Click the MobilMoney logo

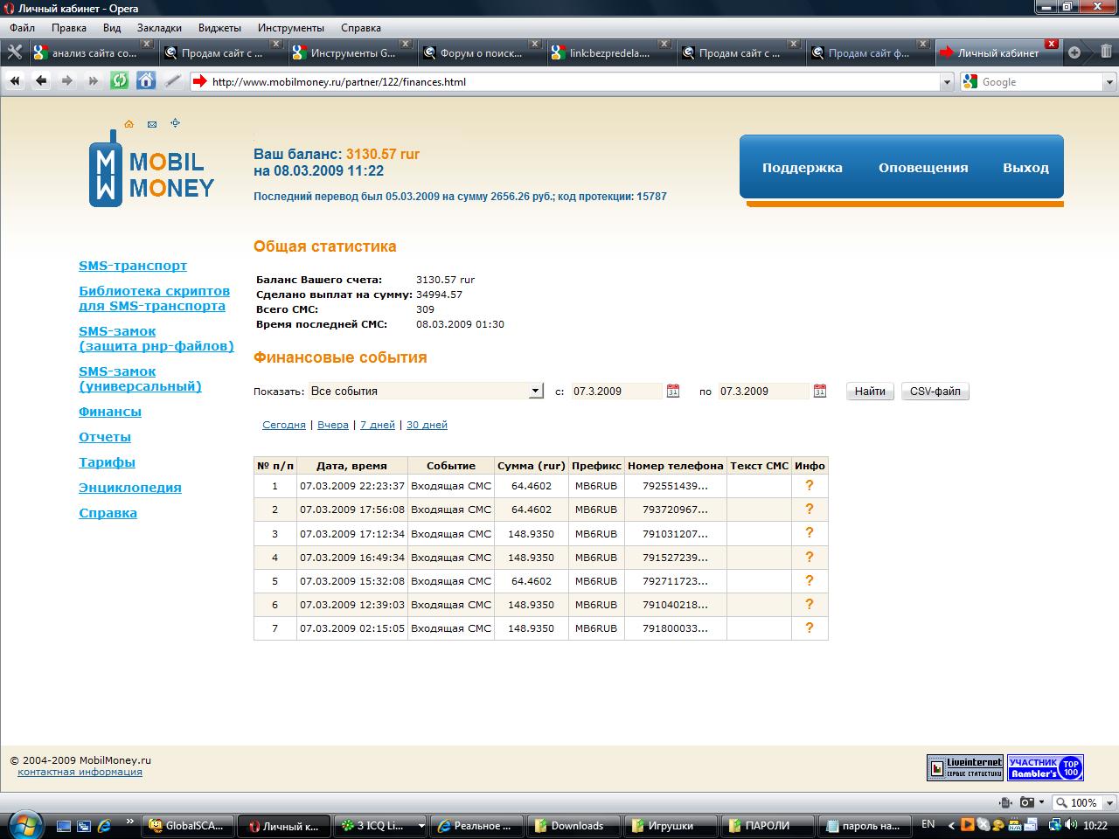point(151,170)
